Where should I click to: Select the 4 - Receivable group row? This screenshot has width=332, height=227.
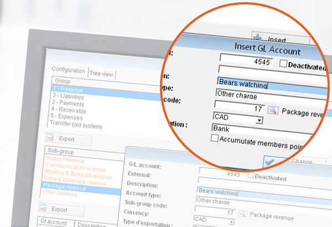click(69, 110)
